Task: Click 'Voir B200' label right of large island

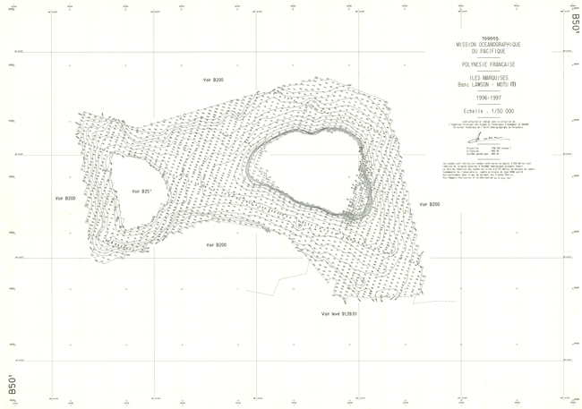Action: (428, 204)
